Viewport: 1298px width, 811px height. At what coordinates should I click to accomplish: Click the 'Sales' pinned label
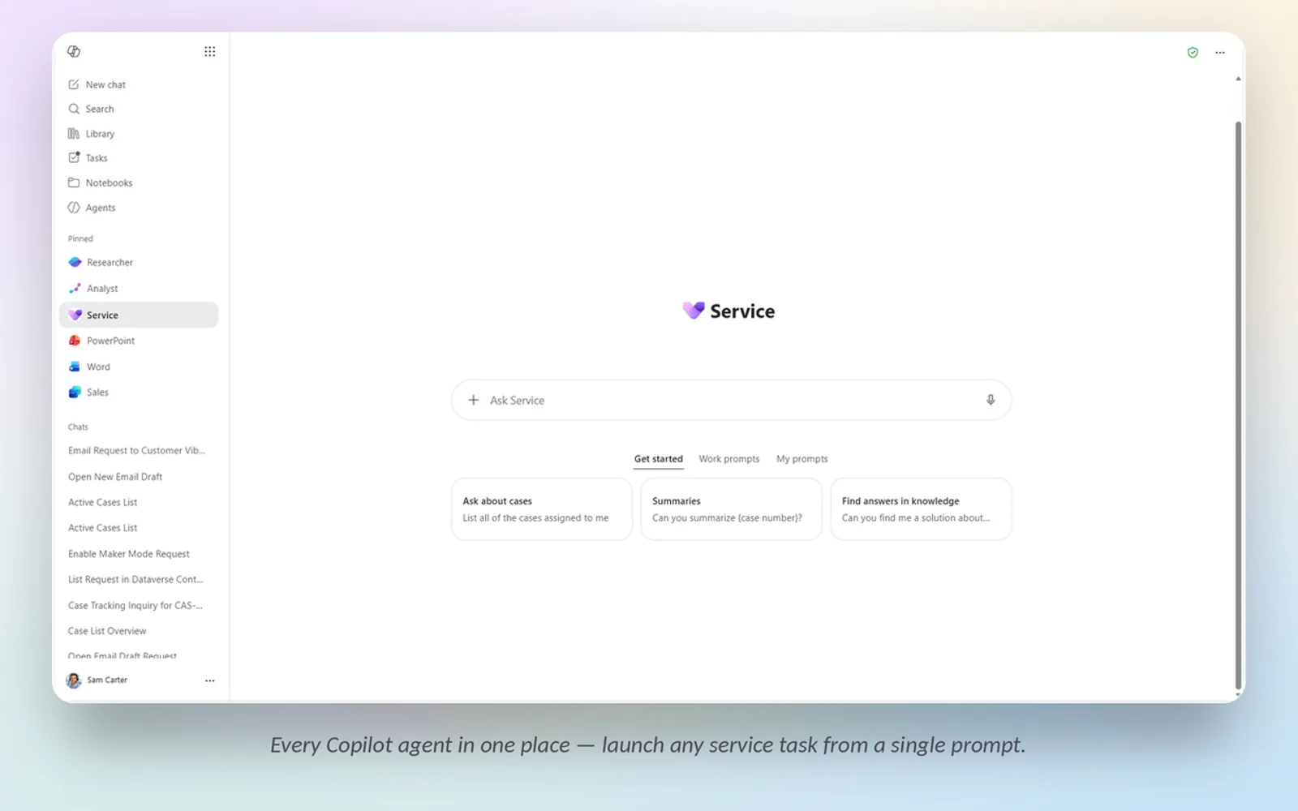(x=97, y=393)
